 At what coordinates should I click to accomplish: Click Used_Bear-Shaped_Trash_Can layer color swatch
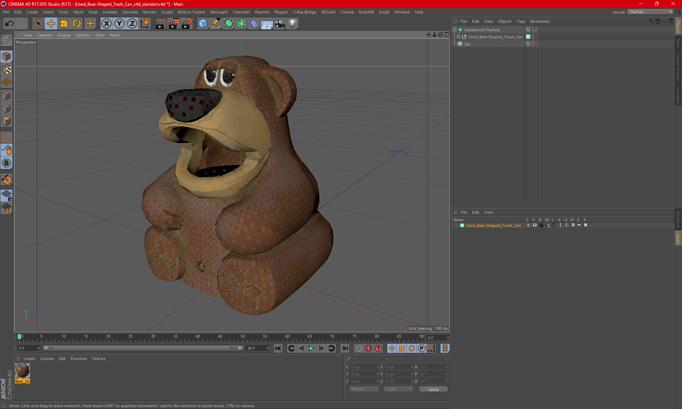click(462, 225)
